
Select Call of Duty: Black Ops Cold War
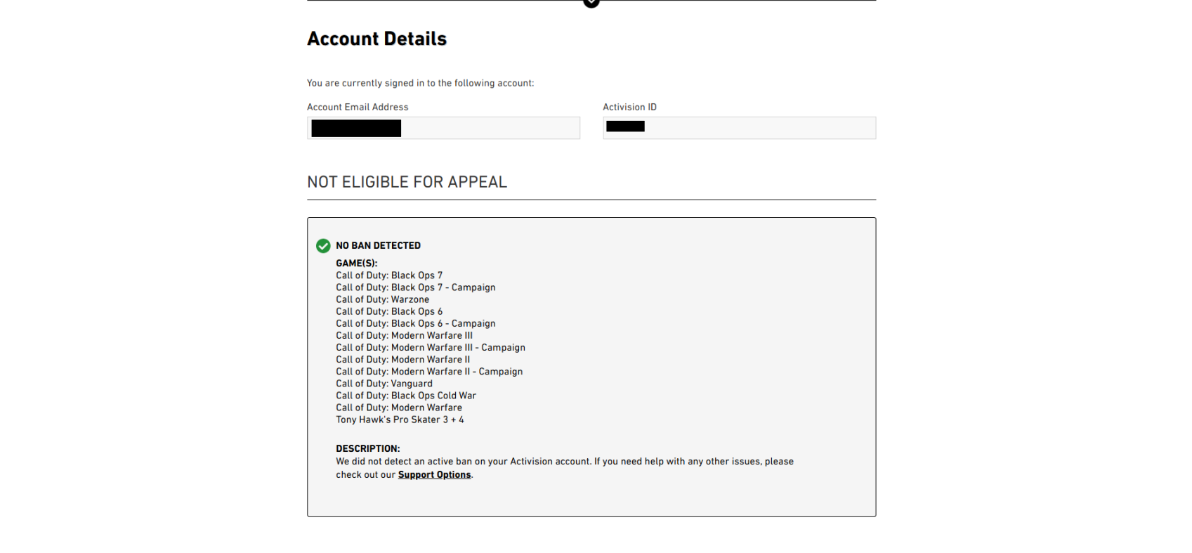(x=406, y=396)
